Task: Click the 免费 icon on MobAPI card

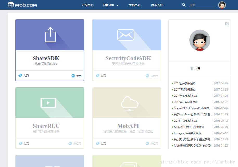Action: pos(98,143)
